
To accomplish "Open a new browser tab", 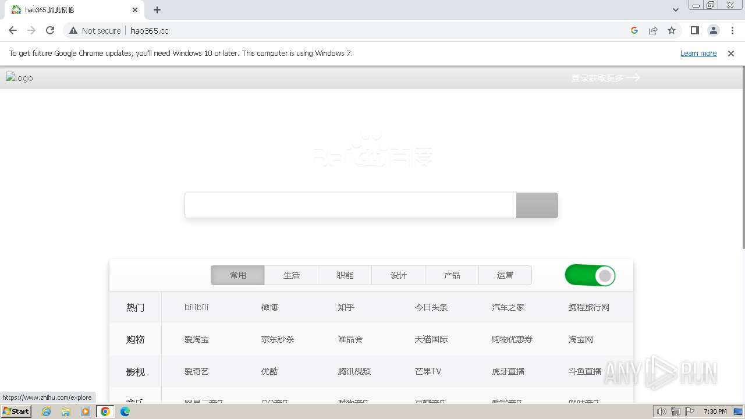I will [157, 10].
